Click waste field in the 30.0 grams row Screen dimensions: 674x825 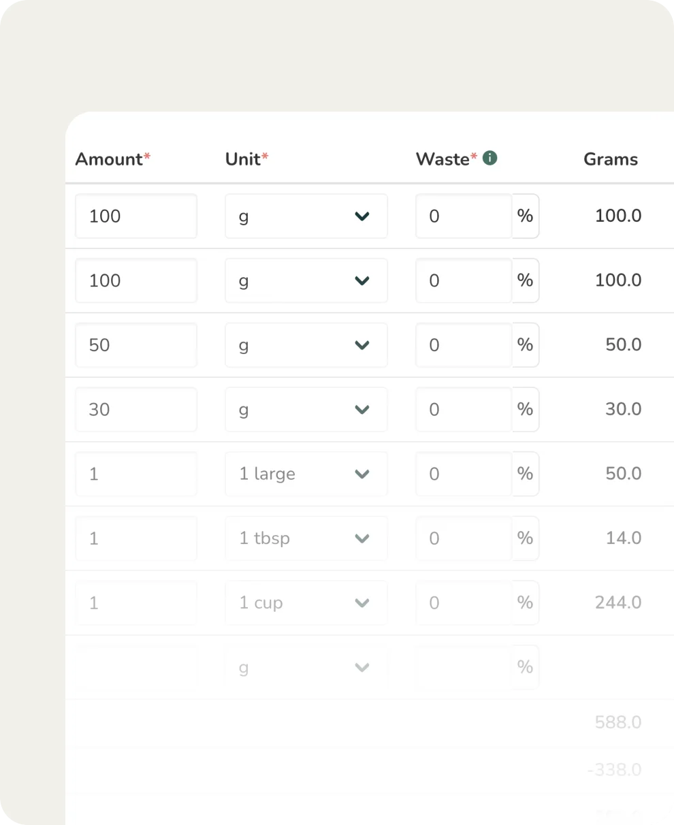point(463,410)
